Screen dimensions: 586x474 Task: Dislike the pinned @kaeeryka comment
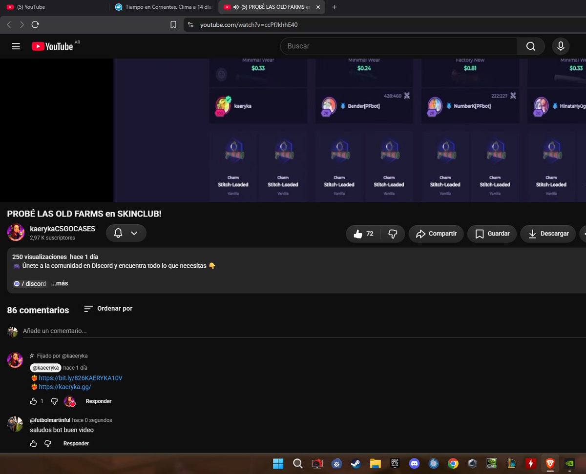tap(54, 401)
